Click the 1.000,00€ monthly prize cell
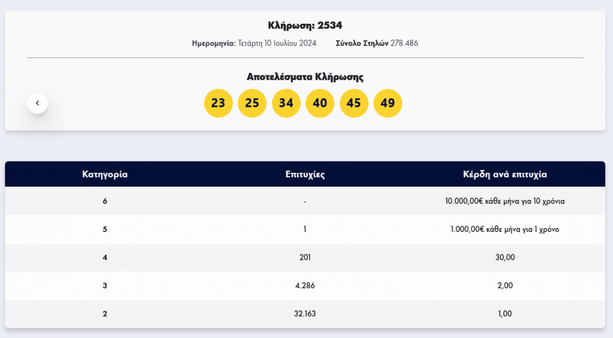This screenshot has width=613, height=338. tap(504, 229)
